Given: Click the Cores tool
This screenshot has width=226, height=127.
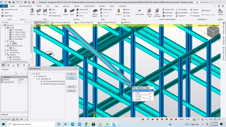Looking at the screenshot, I should (80, 16).
